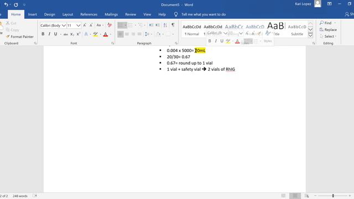The image size is (354, 199).
Task: Expand the Styles gallery More arrow
Action: pos(310,35)
